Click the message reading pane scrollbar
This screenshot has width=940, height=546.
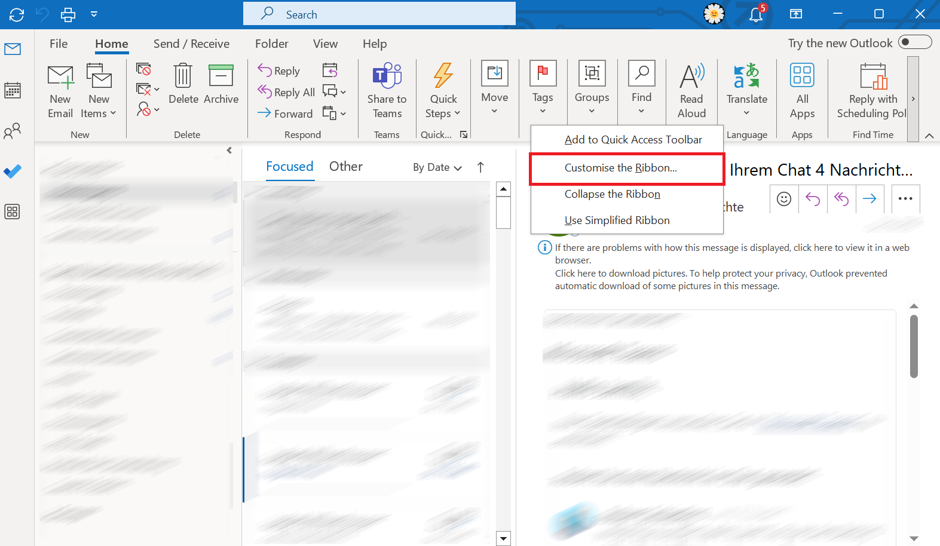pos(913,347)
